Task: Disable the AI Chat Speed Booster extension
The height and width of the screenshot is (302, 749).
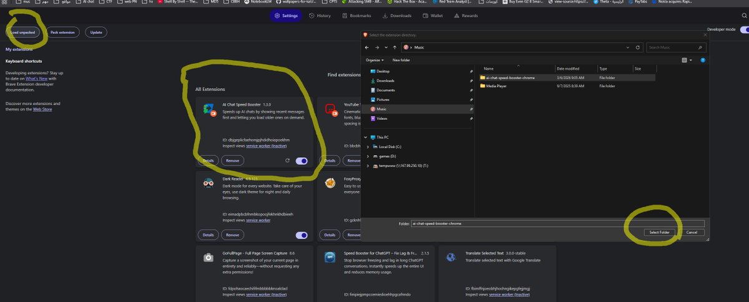Action: 301,160
